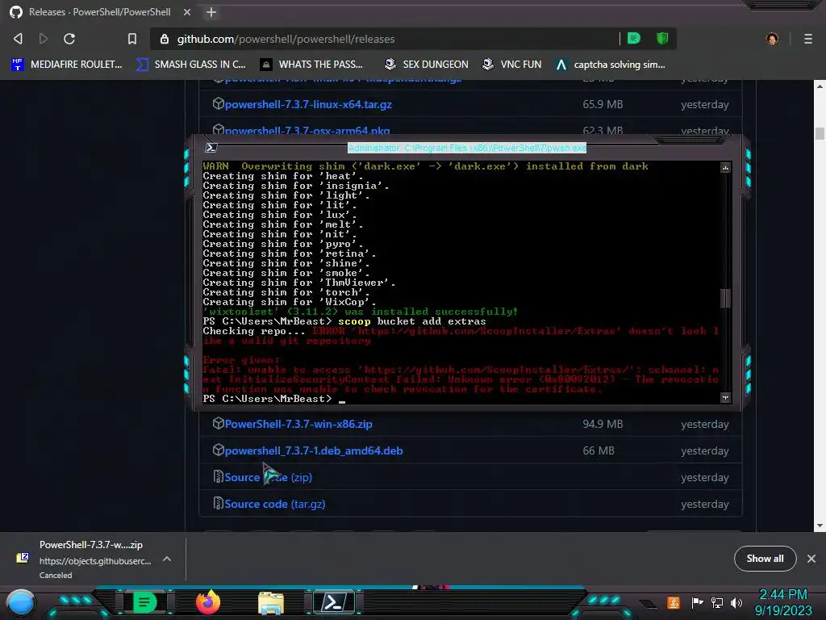Download PowerShell-7.3.7-win-x86.zip
Screen dimensions: 826x620
pos(298,424)
